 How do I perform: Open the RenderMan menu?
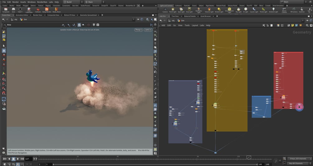[x=42, y=2]
